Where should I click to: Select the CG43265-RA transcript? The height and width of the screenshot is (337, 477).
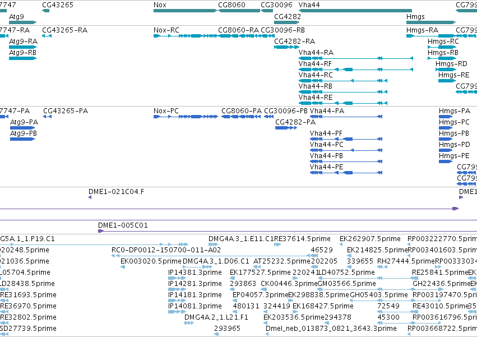pyautogui.click(x=47, y=36)
